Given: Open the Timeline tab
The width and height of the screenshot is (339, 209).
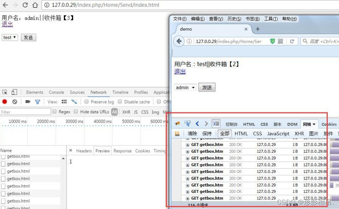Looking at the screenshot, I should (120, 92).
